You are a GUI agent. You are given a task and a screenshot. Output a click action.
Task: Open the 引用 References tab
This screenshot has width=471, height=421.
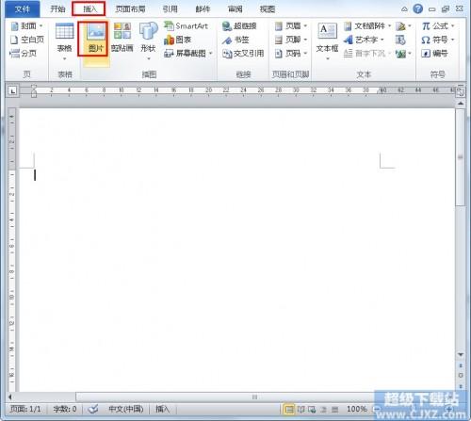click(x=170, y=9)
